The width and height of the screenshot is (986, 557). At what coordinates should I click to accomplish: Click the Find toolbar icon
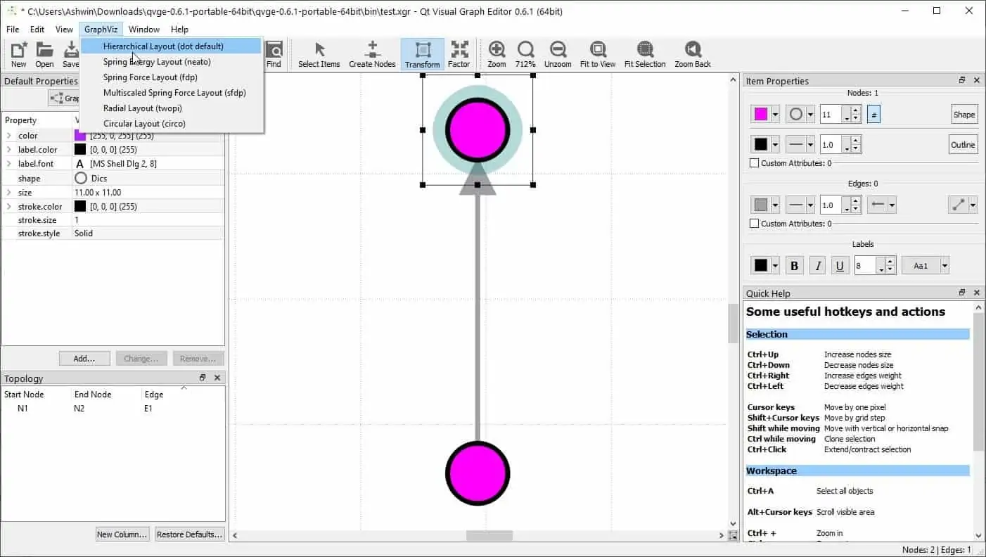274,55
